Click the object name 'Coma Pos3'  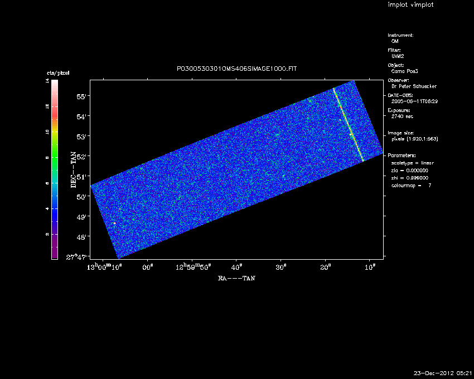click(404, 71)
